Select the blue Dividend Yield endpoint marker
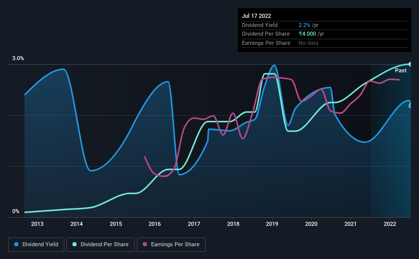The image size is (419, 259). point(410,106)
